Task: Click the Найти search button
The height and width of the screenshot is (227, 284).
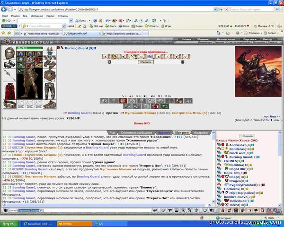Action: [70, 26]
